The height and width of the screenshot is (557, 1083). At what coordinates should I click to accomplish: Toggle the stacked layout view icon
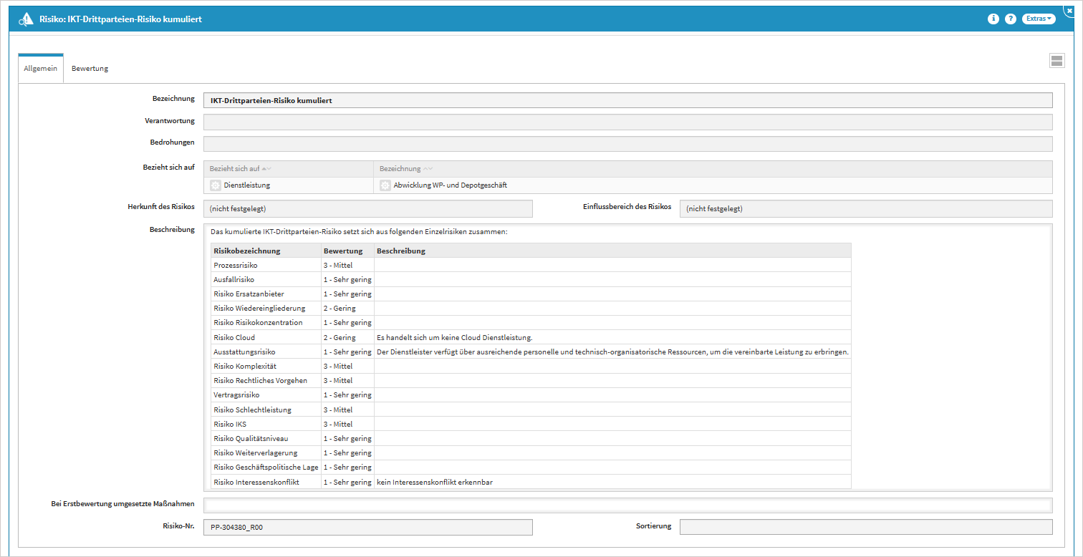(1056, 61)
